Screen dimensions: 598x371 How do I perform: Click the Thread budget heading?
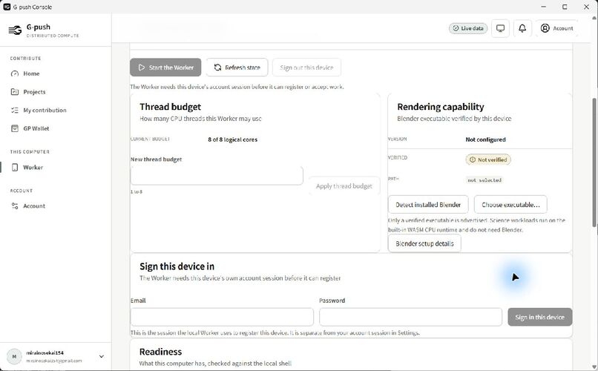(170, 107)
